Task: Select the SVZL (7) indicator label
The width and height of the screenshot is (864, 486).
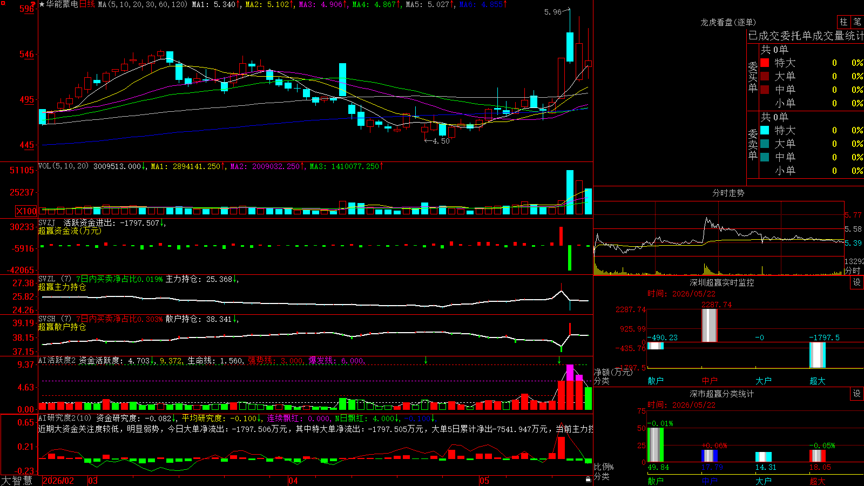Action: pyautogui.click(x=55, y=279)
